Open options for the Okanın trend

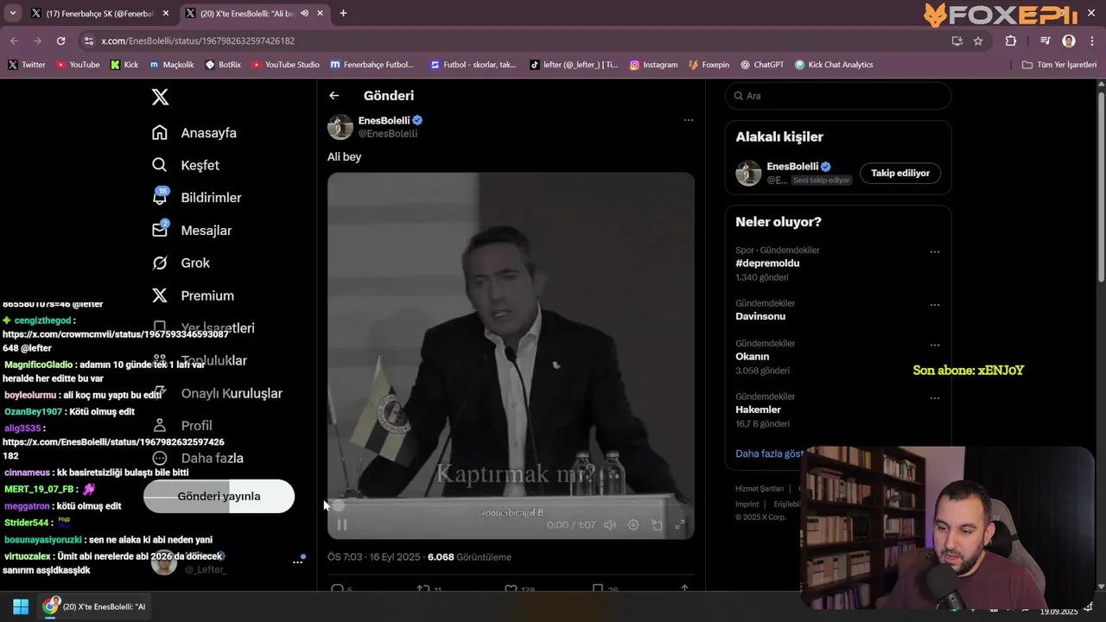click(934, 346)
